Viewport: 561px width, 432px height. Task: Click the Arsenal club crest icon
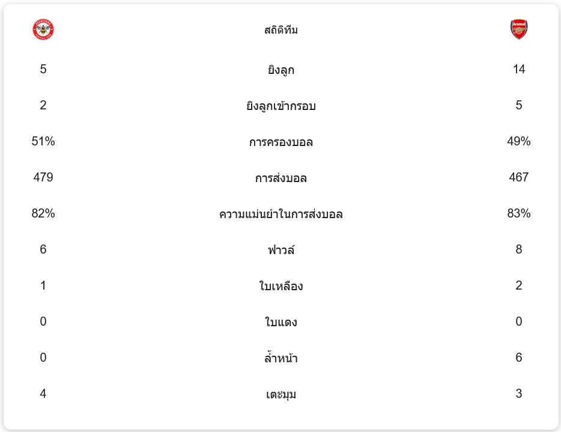(x=519, y=29)
